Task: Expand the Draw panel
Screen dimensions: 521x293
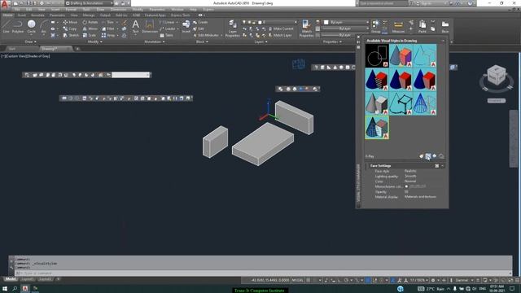Action: 31,42
